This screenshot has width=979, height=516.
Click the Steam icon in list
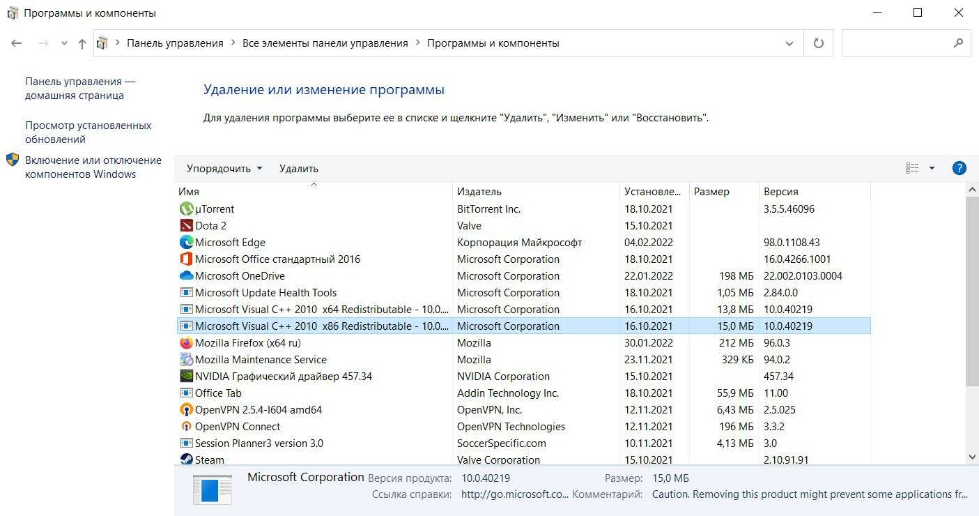pos(186,460)
